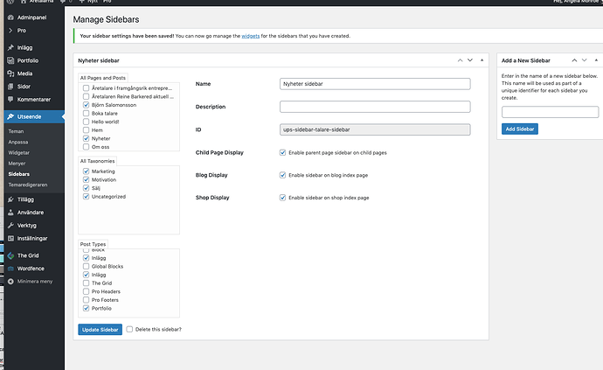Click the Tillägg plugin icon

tap(10, 199)
